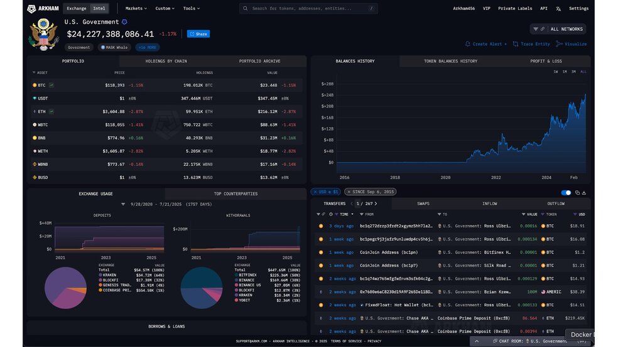The image size is (618, 347).
Task: Open the language translation icon
Action: (x=558, y=9)
